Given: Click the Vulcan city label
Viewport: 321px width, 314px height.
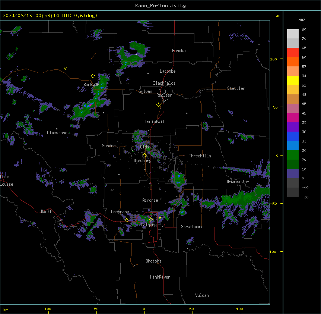Looking at the screenshot, I should point(202,295).
